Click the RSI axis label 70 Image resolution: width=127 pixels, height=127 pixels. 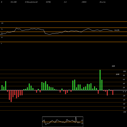pyautogui.click(x=2, y=29)
